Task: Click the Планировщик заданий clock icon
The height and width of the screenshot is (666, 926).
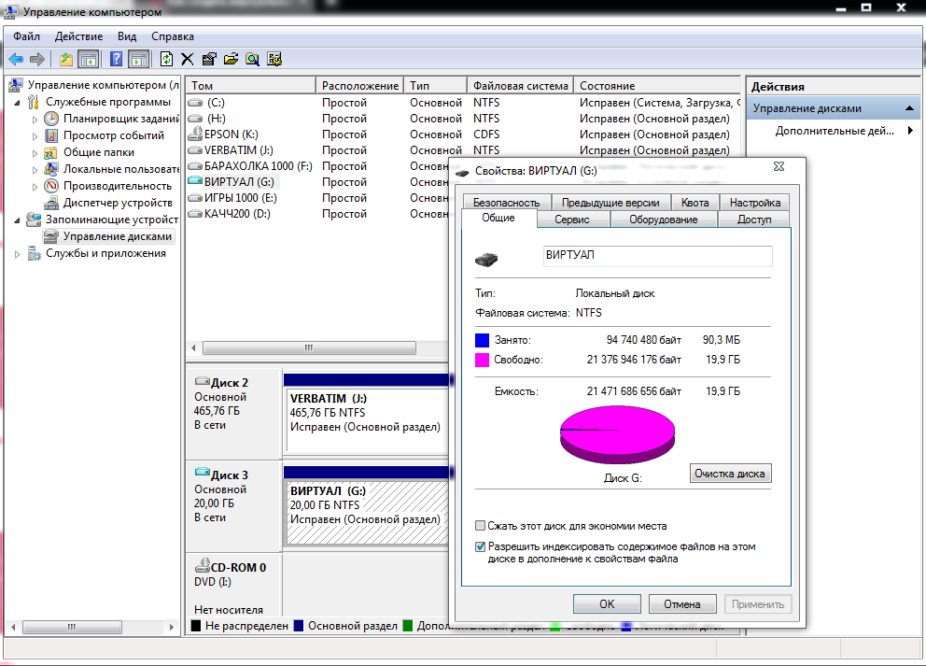Action: 51,119
